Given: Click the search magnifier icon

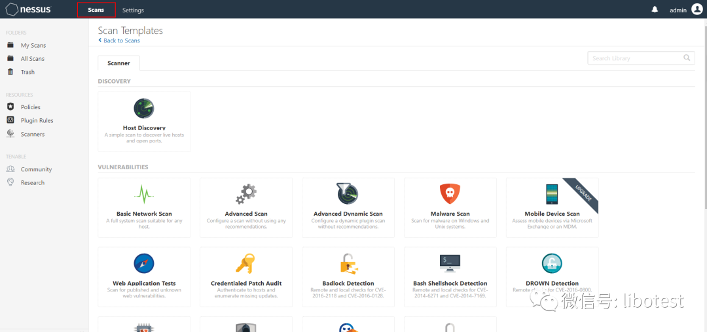Looking at the screenshot, I should point(686,58).
